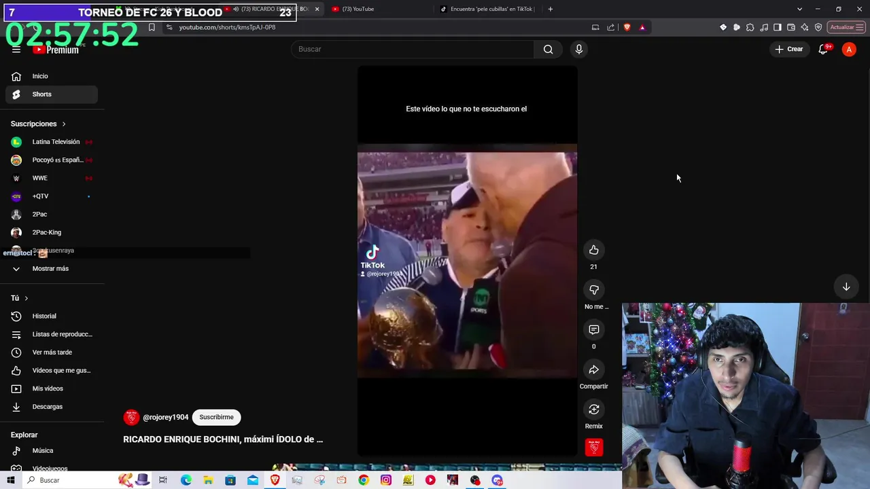Open the notifications bell
870x489 pixels.
[823, 49]
